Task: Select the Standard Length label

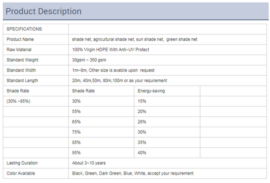Action: (22, 80)
